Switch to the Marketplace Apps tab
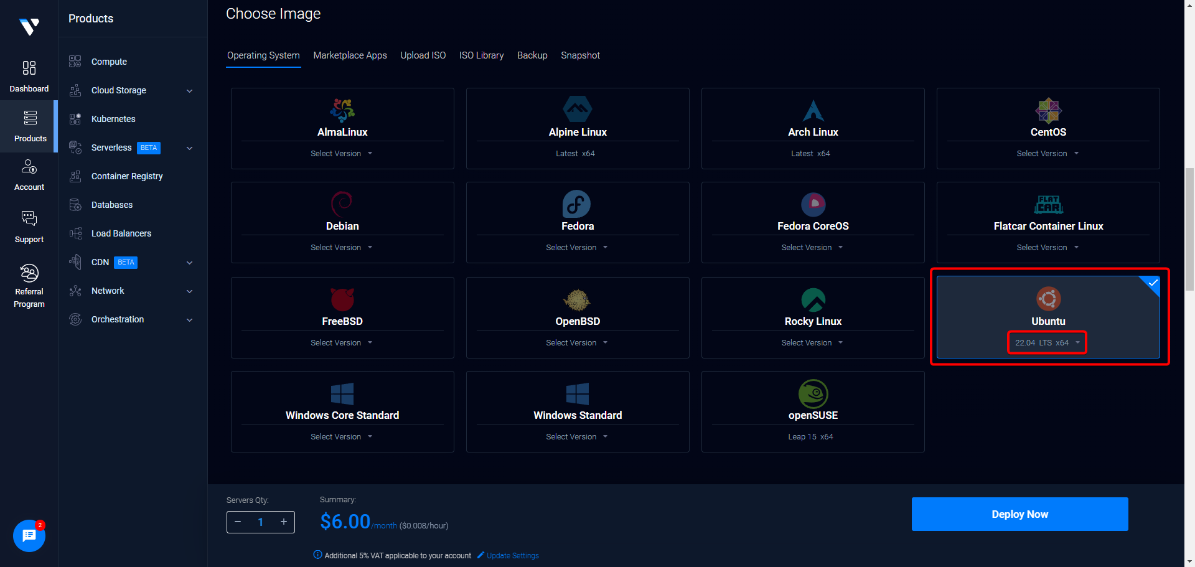Image resolution: width=1195 pixels, height=567 pixels. point(350,55)
